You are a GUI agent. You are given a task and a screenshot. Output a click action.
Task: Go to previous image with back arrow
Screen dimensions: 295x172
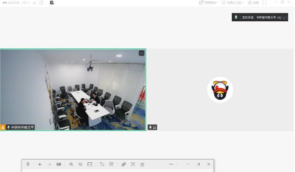[40, 164]
